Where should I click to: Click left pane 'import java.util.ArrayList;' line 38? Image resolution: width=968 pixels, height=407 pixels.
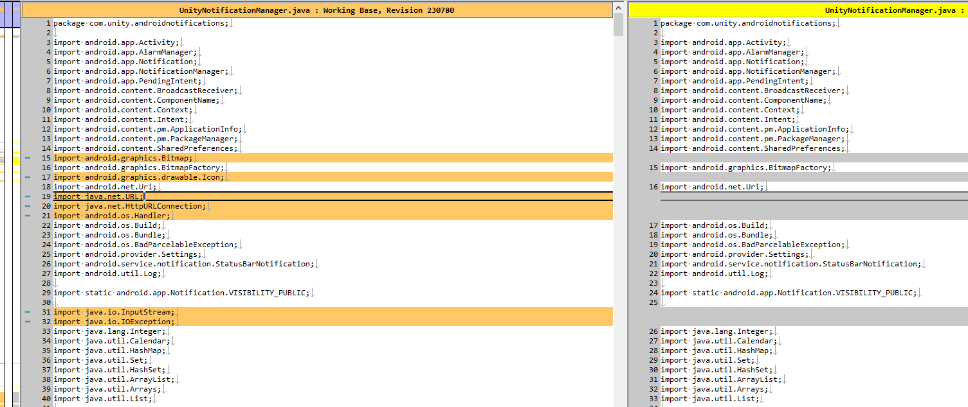coord(114,379)
